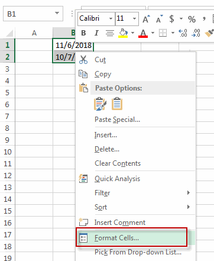Increase font size in mini toolbar
The height and width of the screenshot is (261, 214).
[146, 19]
